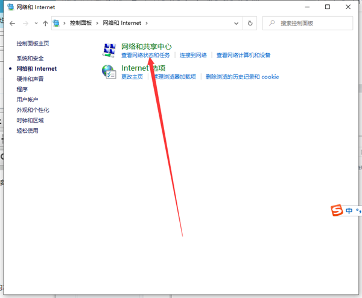Open 查看网络计算机和设备 link
The image size is (362, 298).
[x=243, y=55]
